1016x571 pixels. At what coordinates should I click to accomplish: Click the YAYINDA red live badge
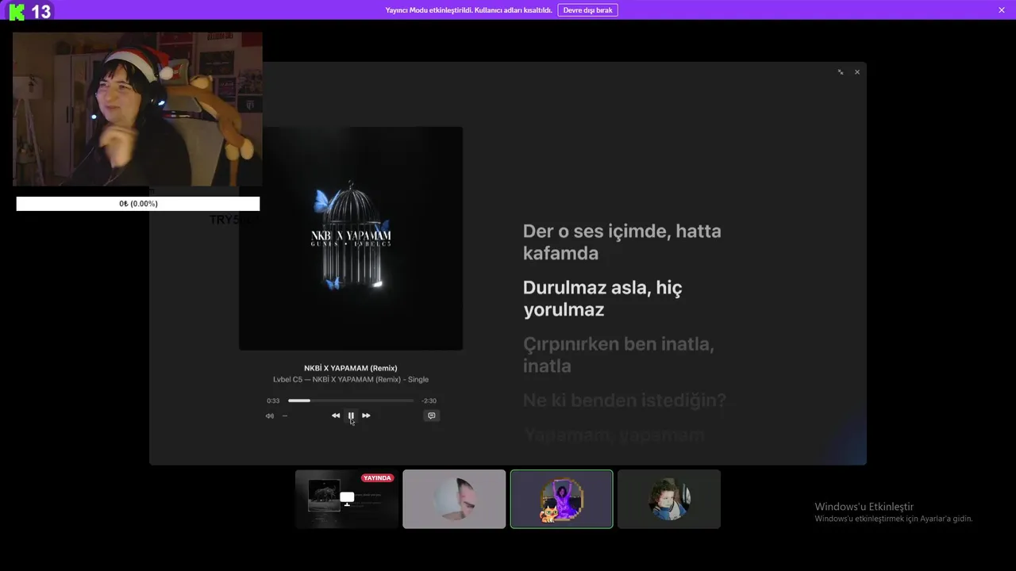[377, 478]
